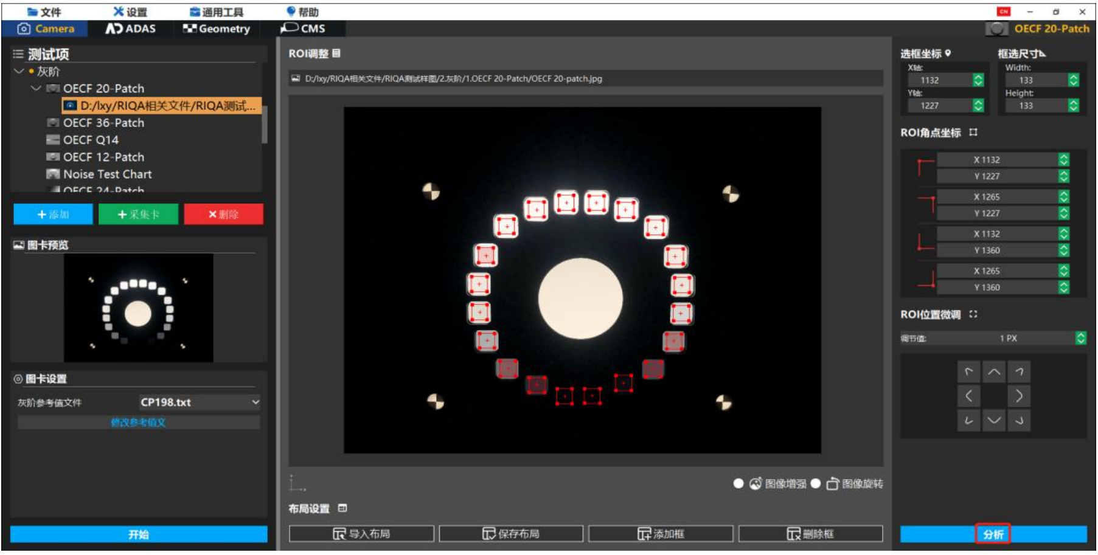
Task: Click the down arrow in ROI fine-tune pad
Action: [994, 420]
